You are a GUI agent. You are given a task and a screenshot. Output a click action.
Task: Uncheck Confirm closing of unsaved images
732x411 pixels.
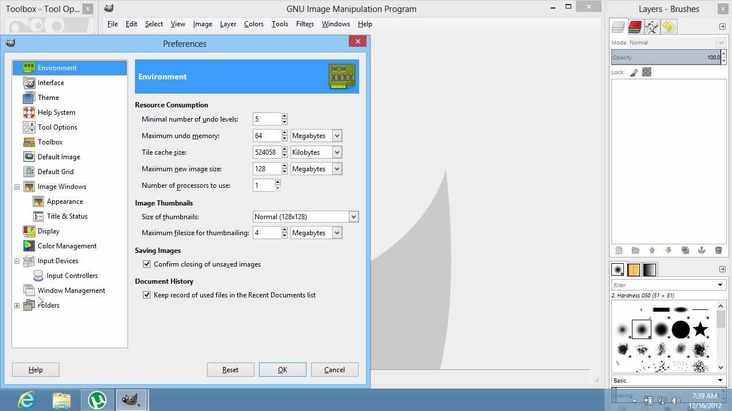pos(147,264)
